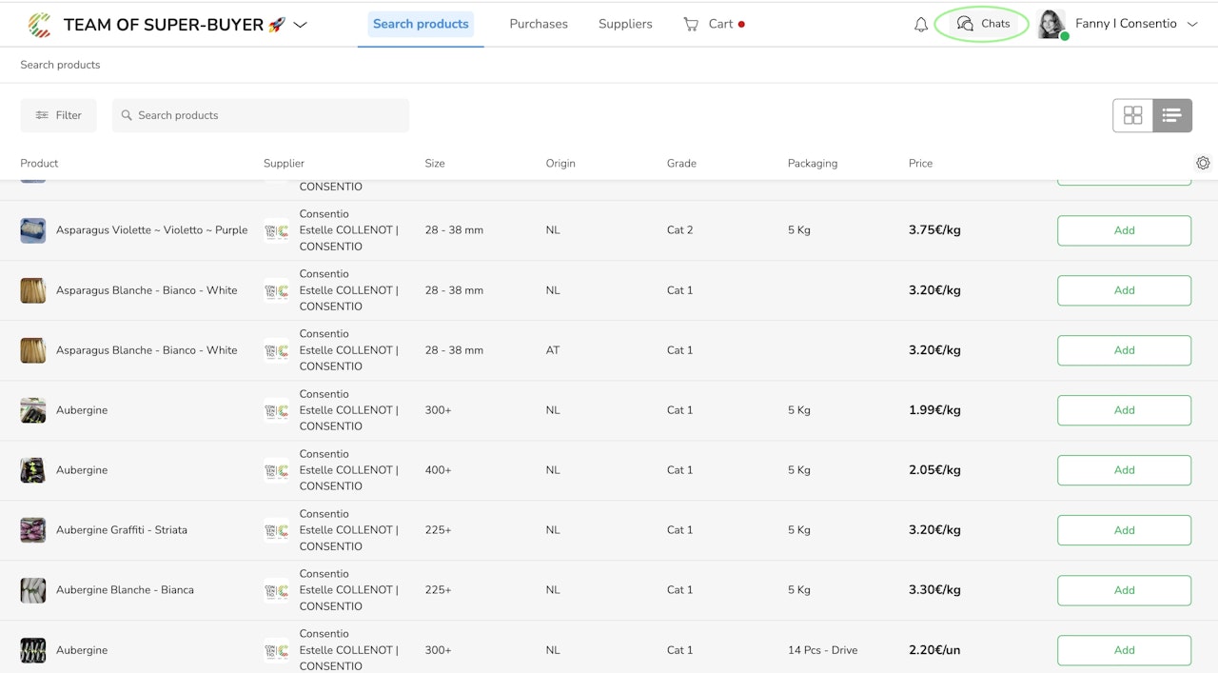1218x673 pixels.
Task: Click Fanny's profile avatar
Action: [1051, 24]
